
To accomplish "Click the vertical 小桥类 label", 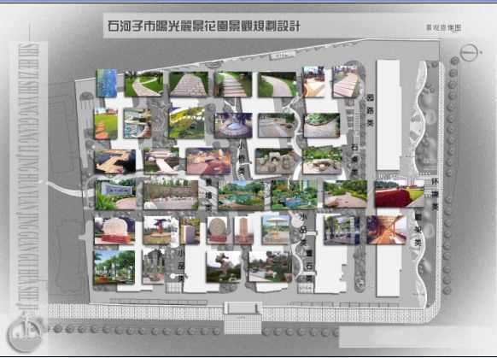I will [x=243, y=159].
